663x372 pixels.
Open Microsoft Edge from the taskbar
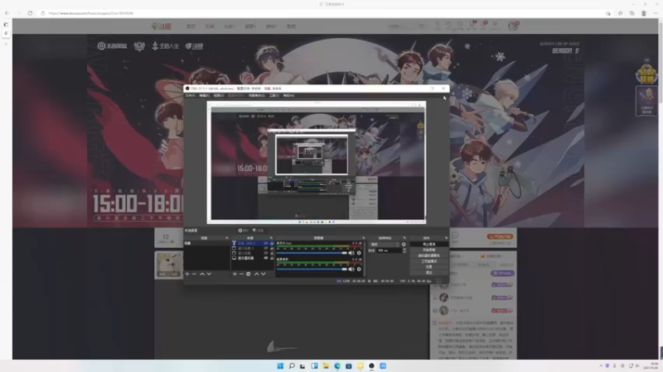(x=337, y=365)
